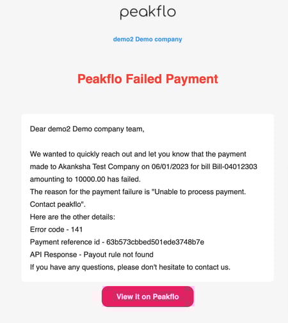Click the Contact peakflo text line
This screenshot has height=323, width=288.
point(58,204)
